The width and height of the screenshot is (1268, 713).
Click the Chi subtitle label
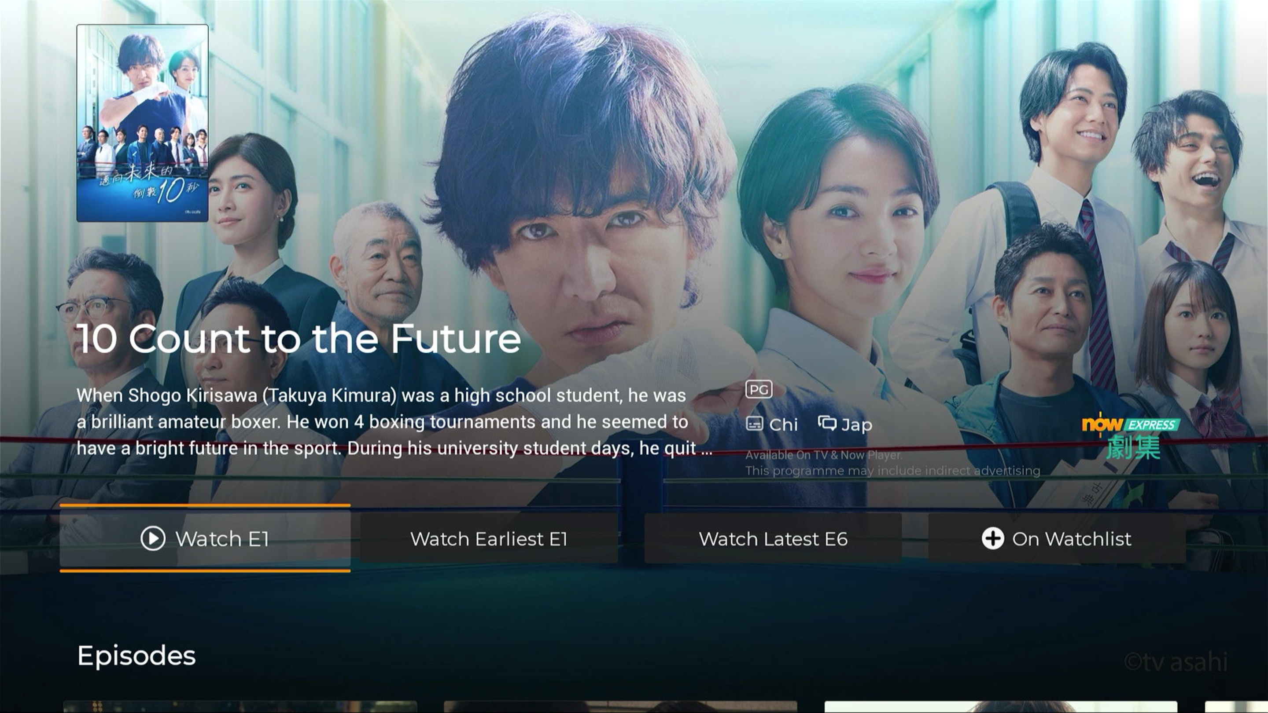[x=783, y=425]
